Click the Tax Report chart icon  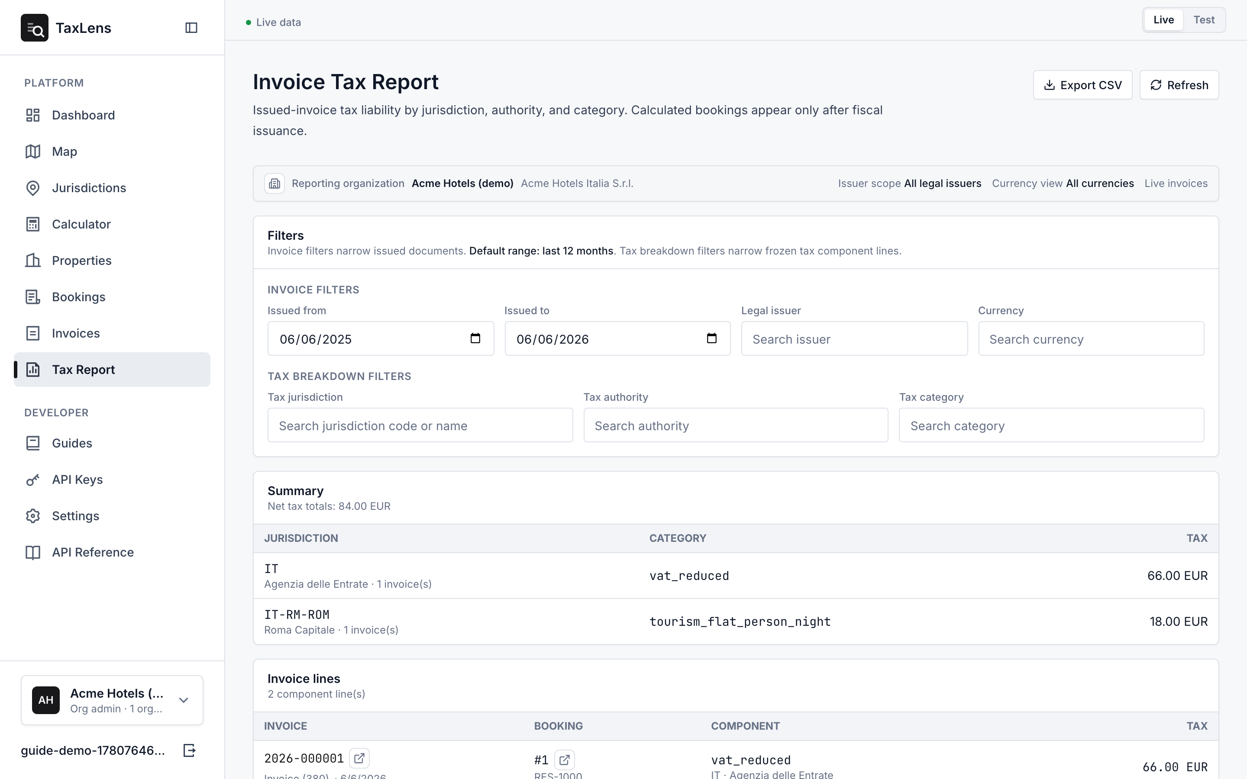point(33,370)
